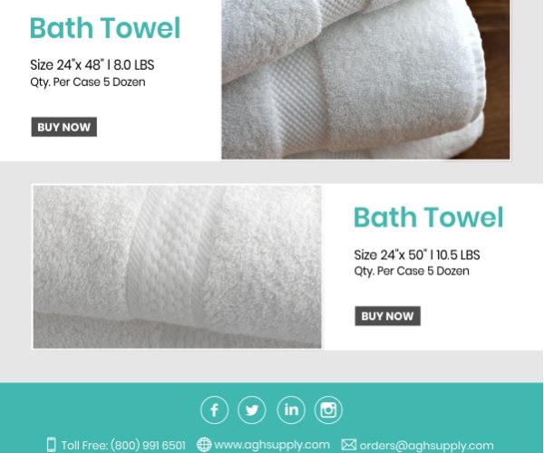544x453 pixels.
Task: Click the orders@aghsupply.com email link
Action: point(426,445)
